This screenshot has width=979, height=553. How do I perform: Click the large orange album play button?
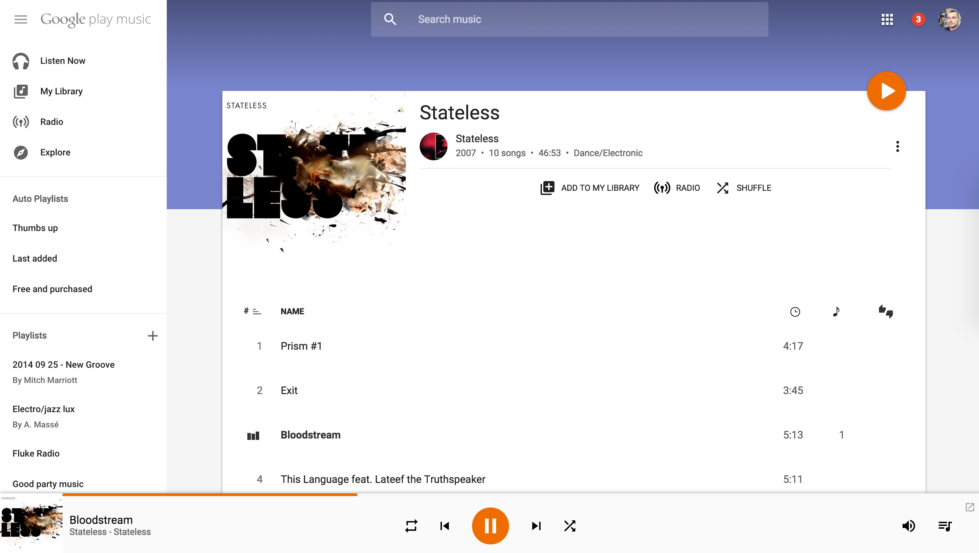886,91
